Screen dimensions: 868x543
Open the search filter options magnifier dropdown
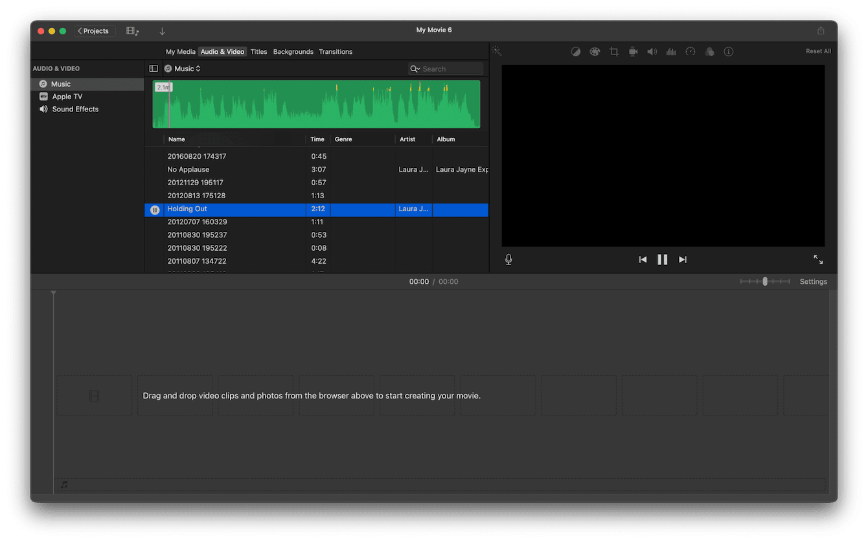click(415, 69)
